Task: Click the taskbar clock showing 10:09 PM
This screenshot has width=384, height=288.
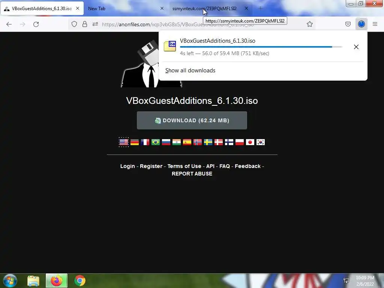Action: 365,281
